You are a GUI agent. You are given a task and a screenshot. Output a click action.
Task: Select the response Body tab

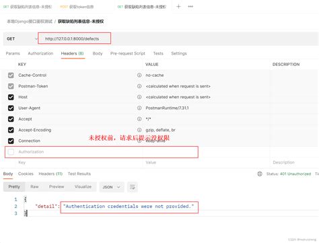click(x=8, y=174)
